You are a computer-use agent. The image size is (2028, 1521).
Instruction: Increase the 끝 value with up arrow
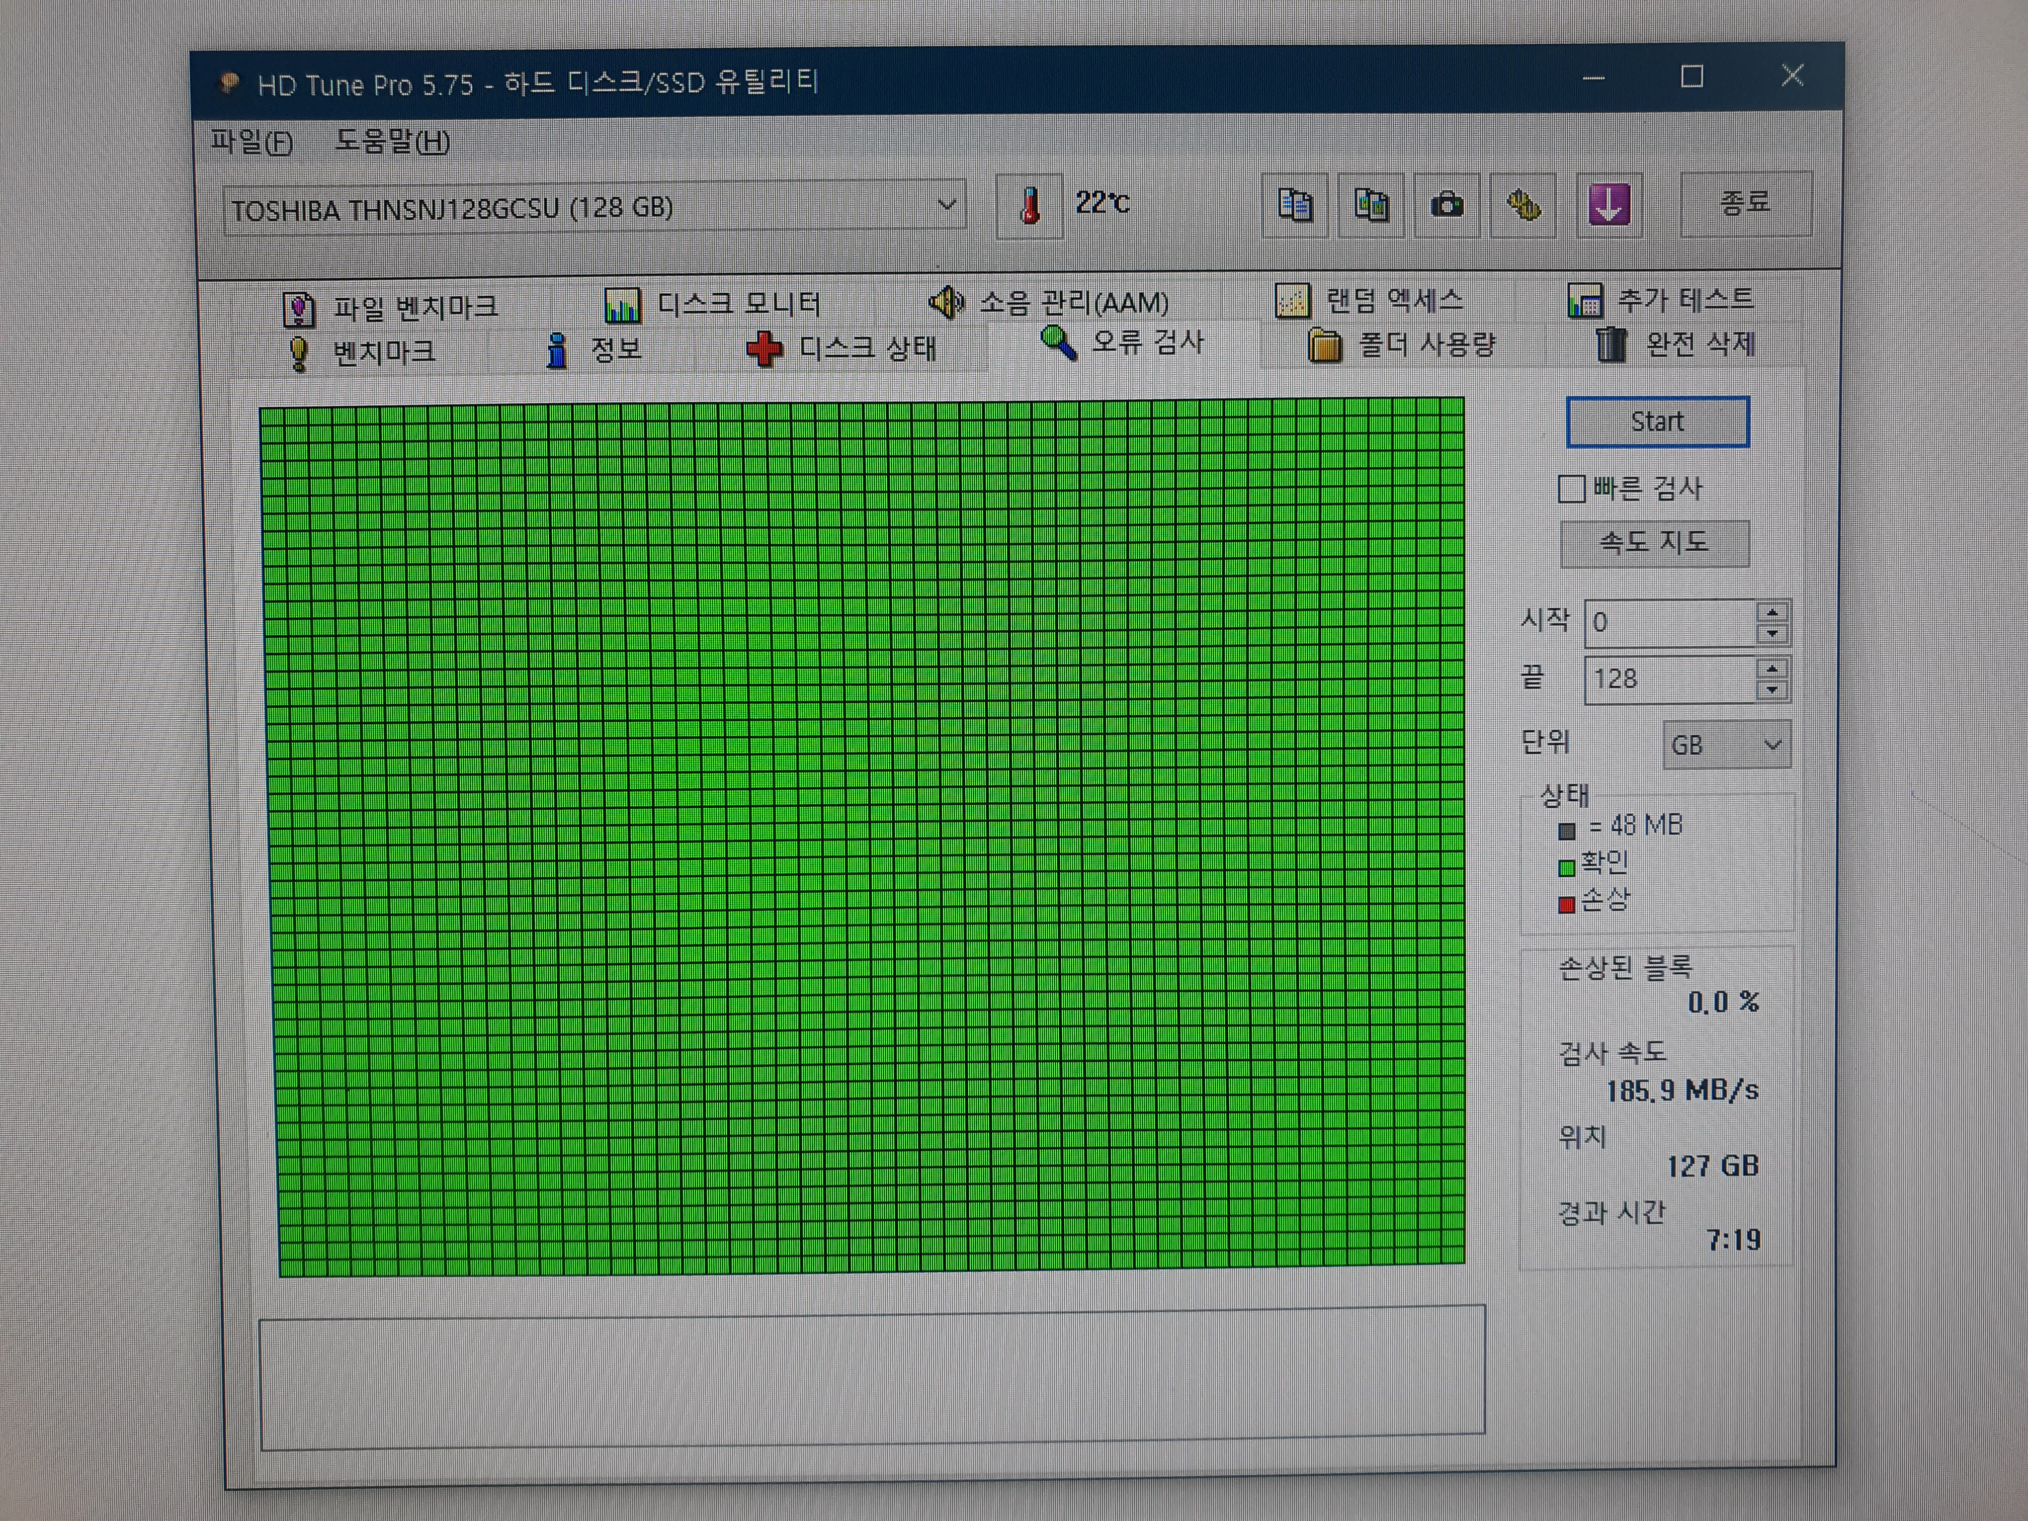point(1773,669)
